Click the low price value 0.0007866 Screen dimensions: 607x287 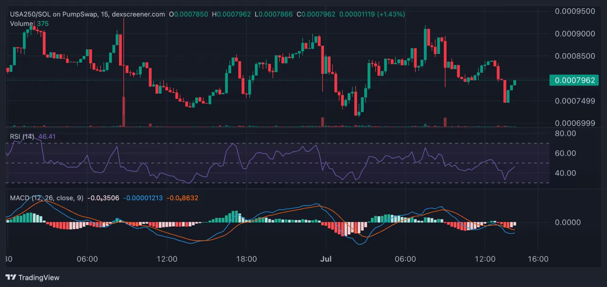pyautogui.click(x=276, y=14)
